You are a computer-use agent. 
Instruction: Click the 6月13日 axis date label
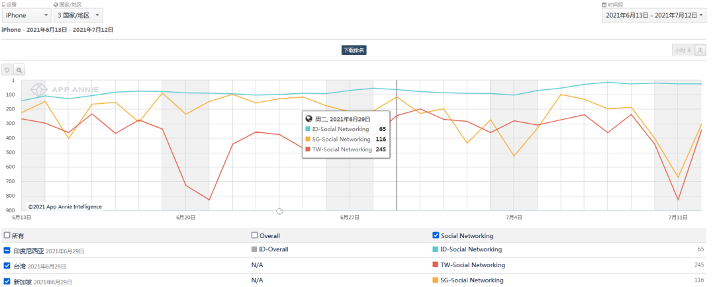point(21,218)
